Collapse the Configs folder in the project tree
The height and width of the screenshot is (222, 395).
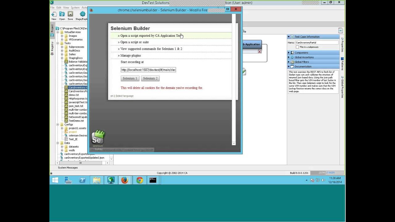(x=58, y=125)
